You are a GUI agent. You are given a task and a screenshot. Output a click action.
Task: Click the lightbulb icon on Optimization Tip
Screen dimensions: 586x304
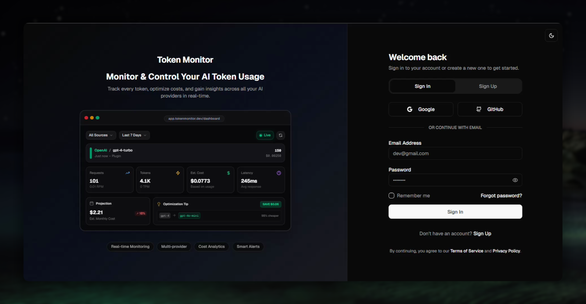click(x=159, y=204)
